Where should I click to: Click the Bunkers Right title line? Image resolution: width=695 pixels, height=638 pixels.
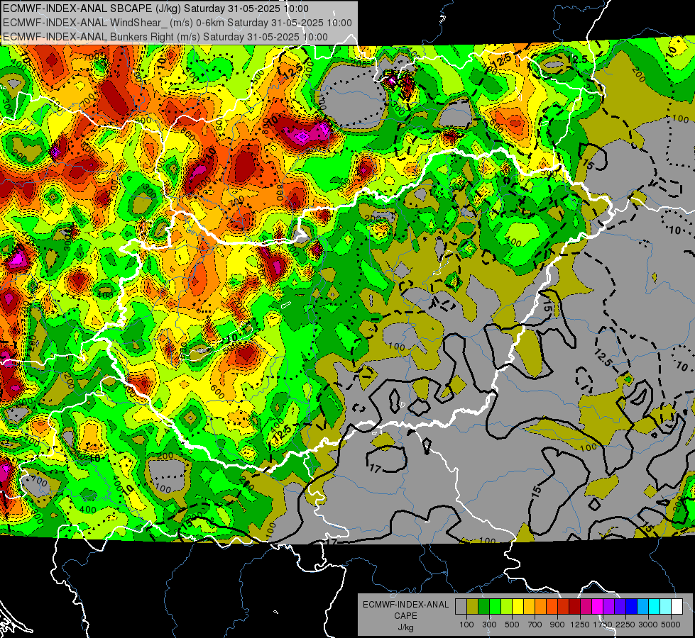point(165,37)
